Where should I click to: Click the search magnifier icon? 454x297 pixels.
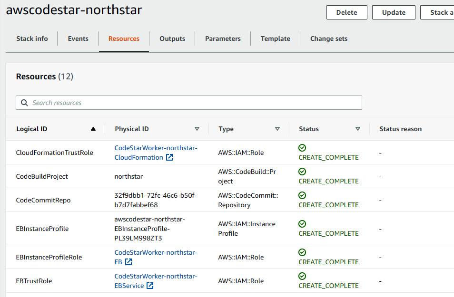click(x=24, y=103)
